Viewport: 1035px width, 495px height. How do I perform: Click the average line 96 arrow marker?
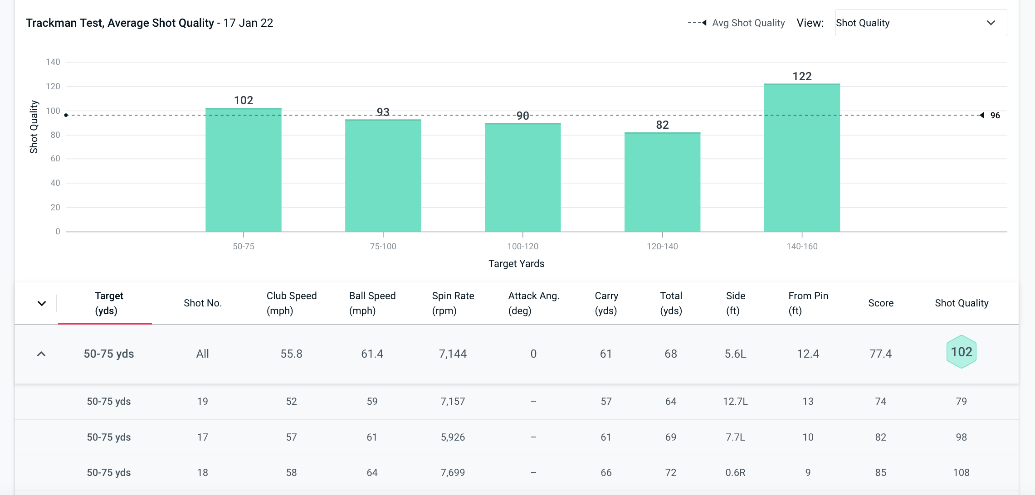[982, 115]
